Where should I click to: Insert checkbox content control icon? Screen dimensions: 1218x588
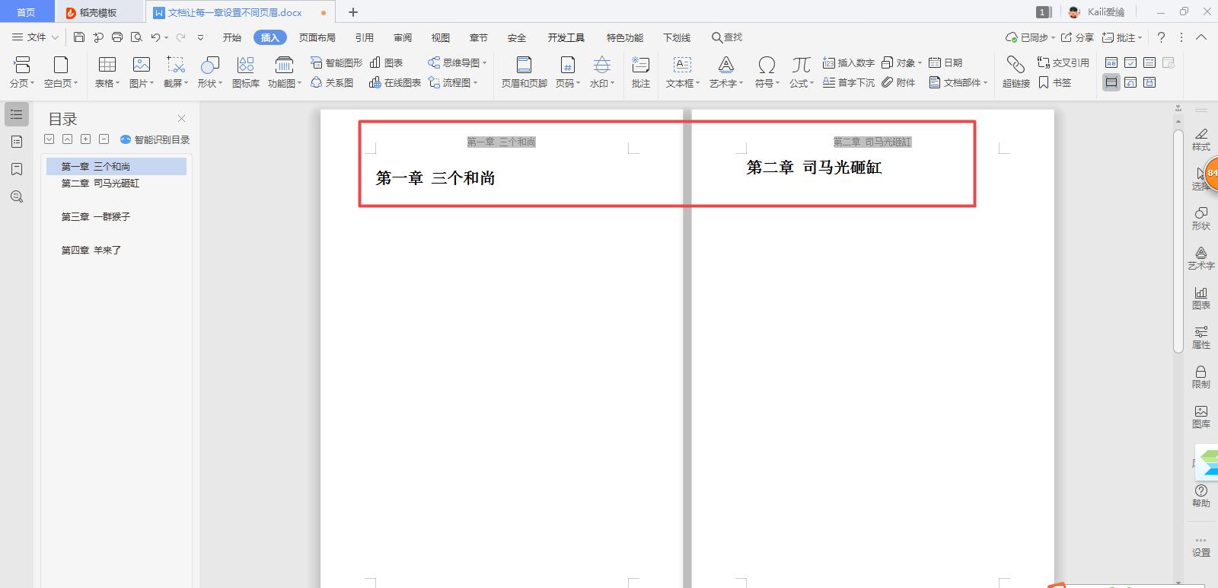coord(1130,62)
